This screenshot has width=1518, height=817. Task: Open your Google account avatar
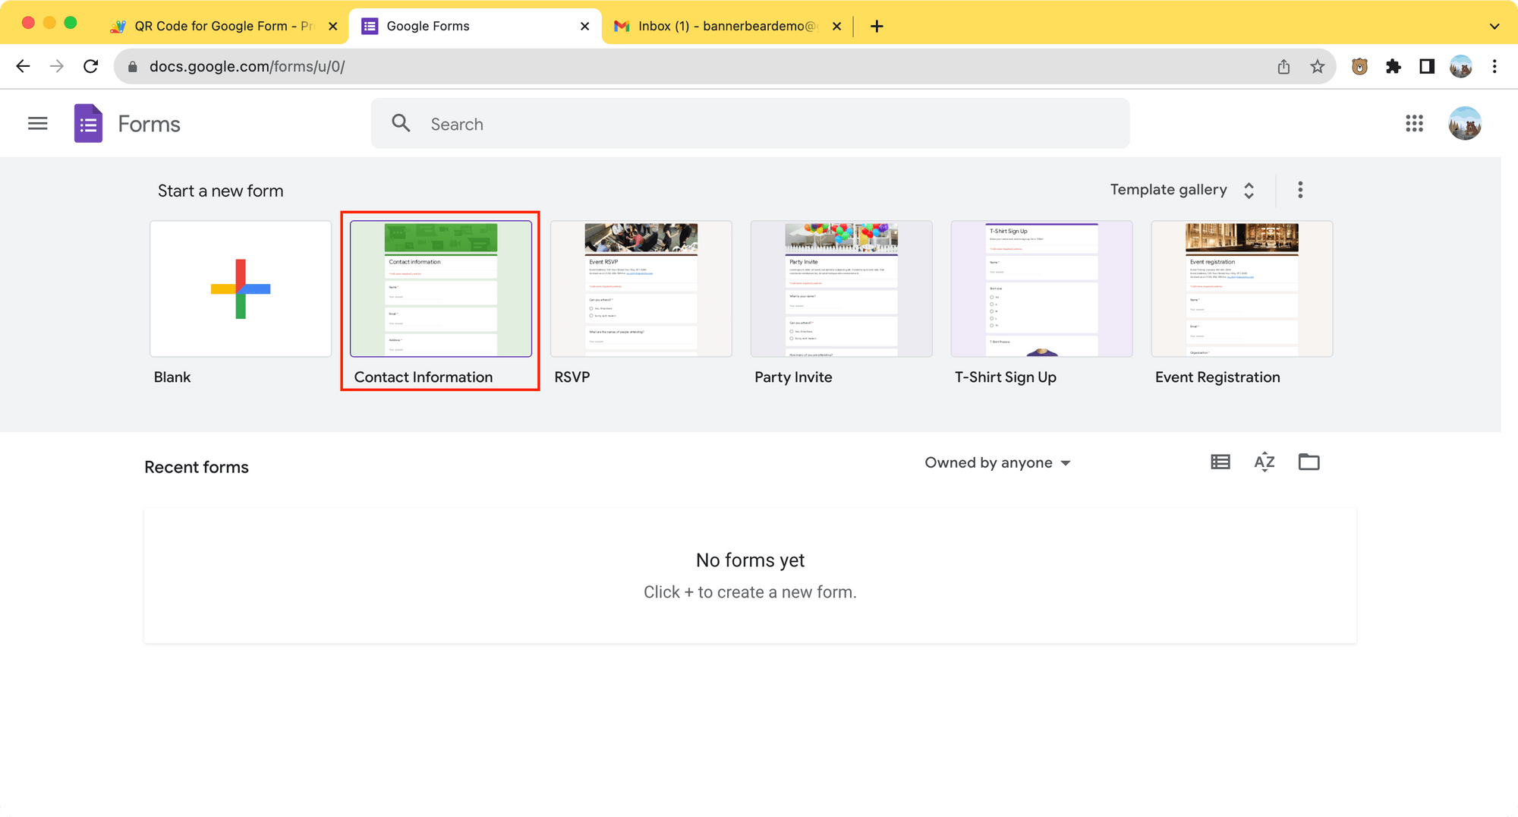pos(1466,123)
